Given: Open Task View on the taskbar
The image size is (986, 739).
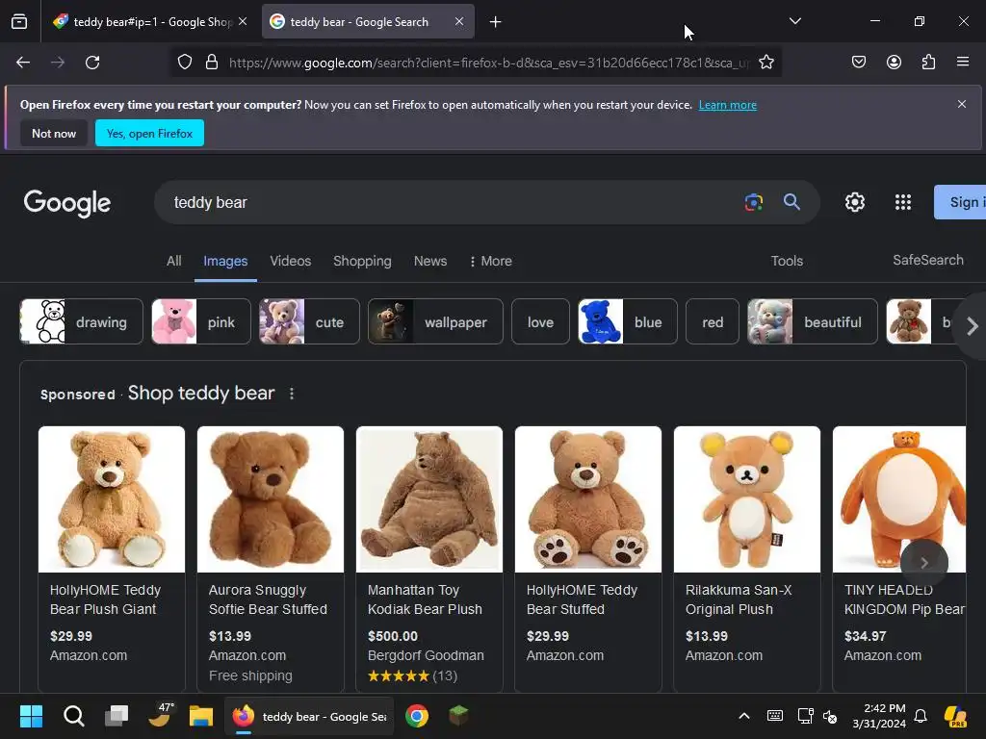Looking at the screenshot, I should pos(117,716).
